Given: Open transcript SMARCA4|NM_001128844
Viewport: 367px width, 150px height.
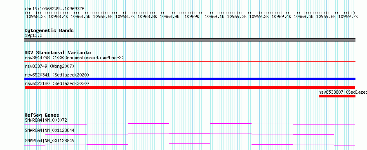Looking at the screenshot, I should point(49,130).
